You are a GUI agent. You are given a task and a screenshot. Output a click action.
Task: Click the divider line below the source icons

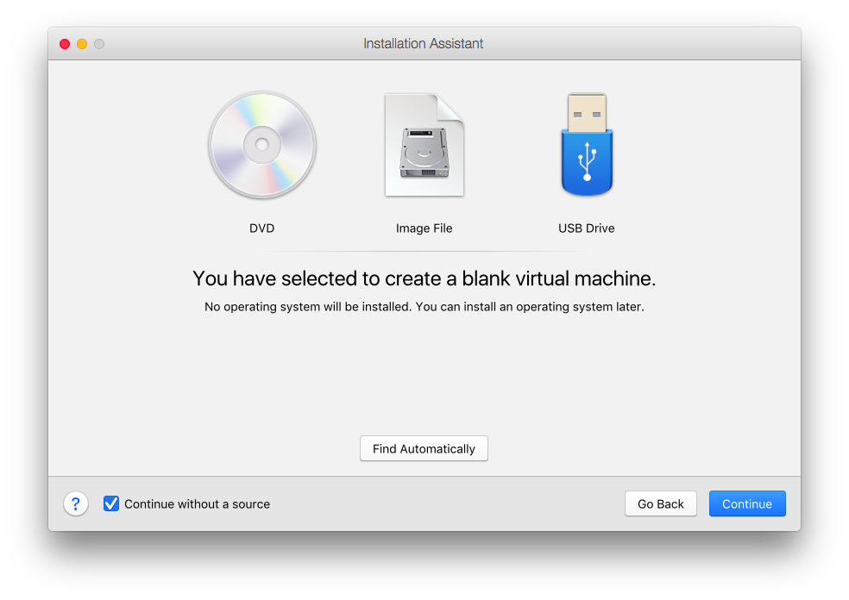click(424, 252)
